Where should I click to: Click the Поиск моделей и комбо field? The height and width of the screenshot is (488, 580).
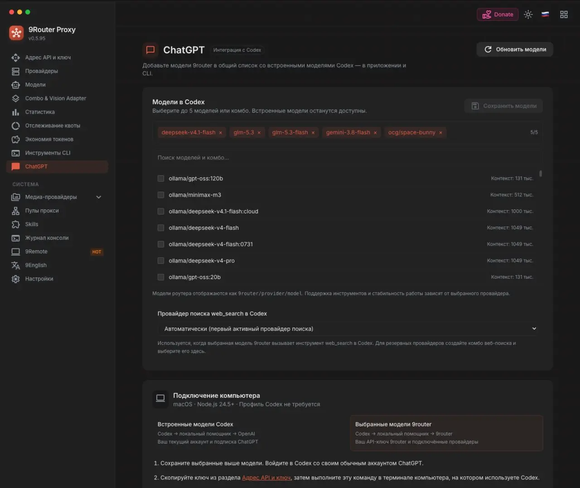pyautogui.click(x=348, y=158)
